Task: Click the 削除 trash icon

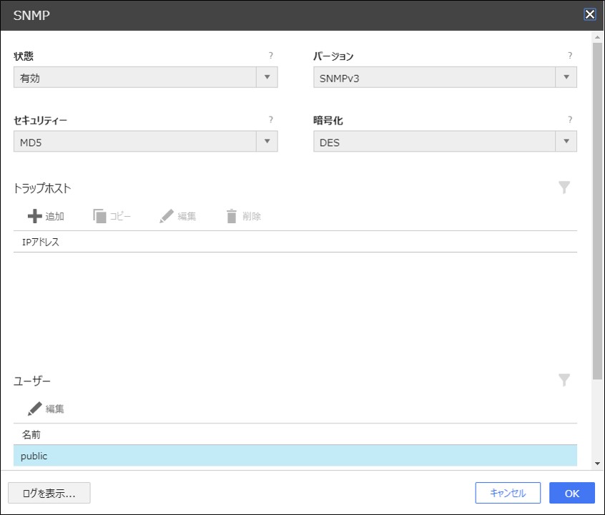Action: point(243,216)
